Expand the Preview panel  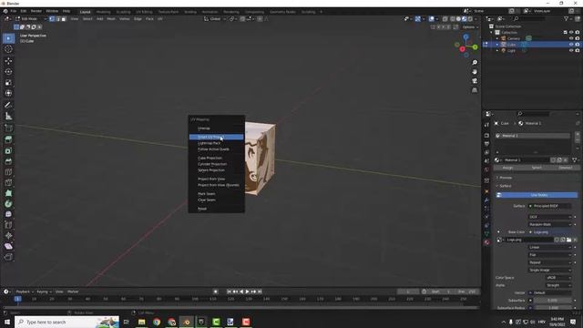(505, 178)
